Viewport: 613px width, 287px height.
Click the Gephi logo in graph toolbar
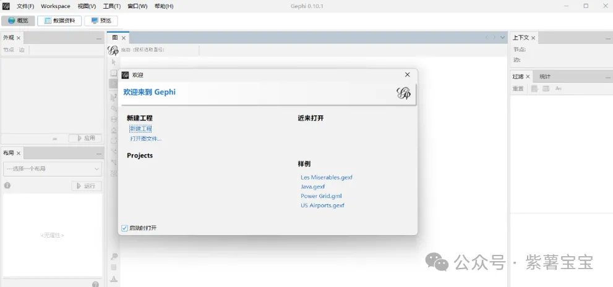113,50
